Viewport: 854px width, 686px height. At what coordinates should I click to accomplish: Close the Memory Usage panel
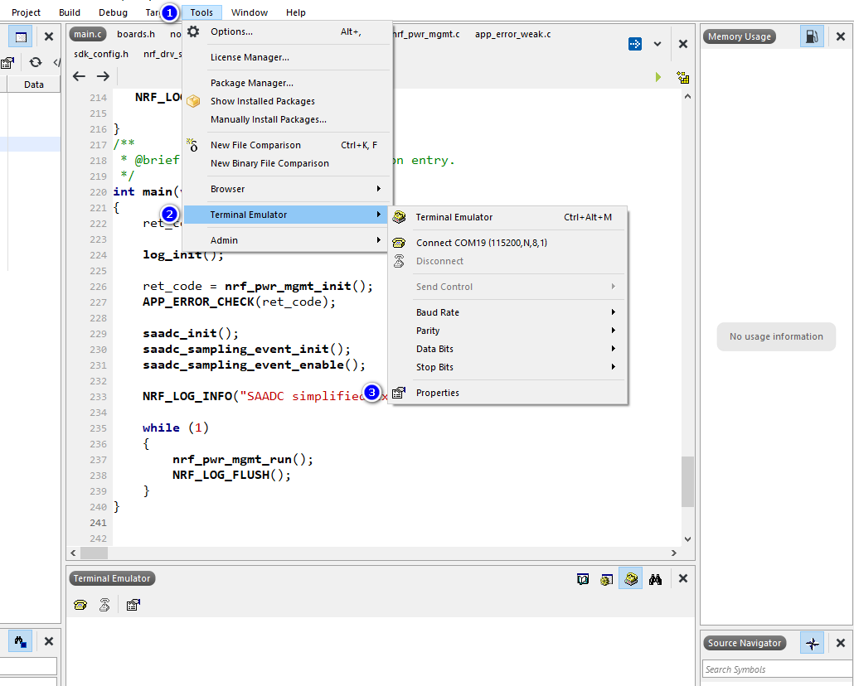point(841,36)
